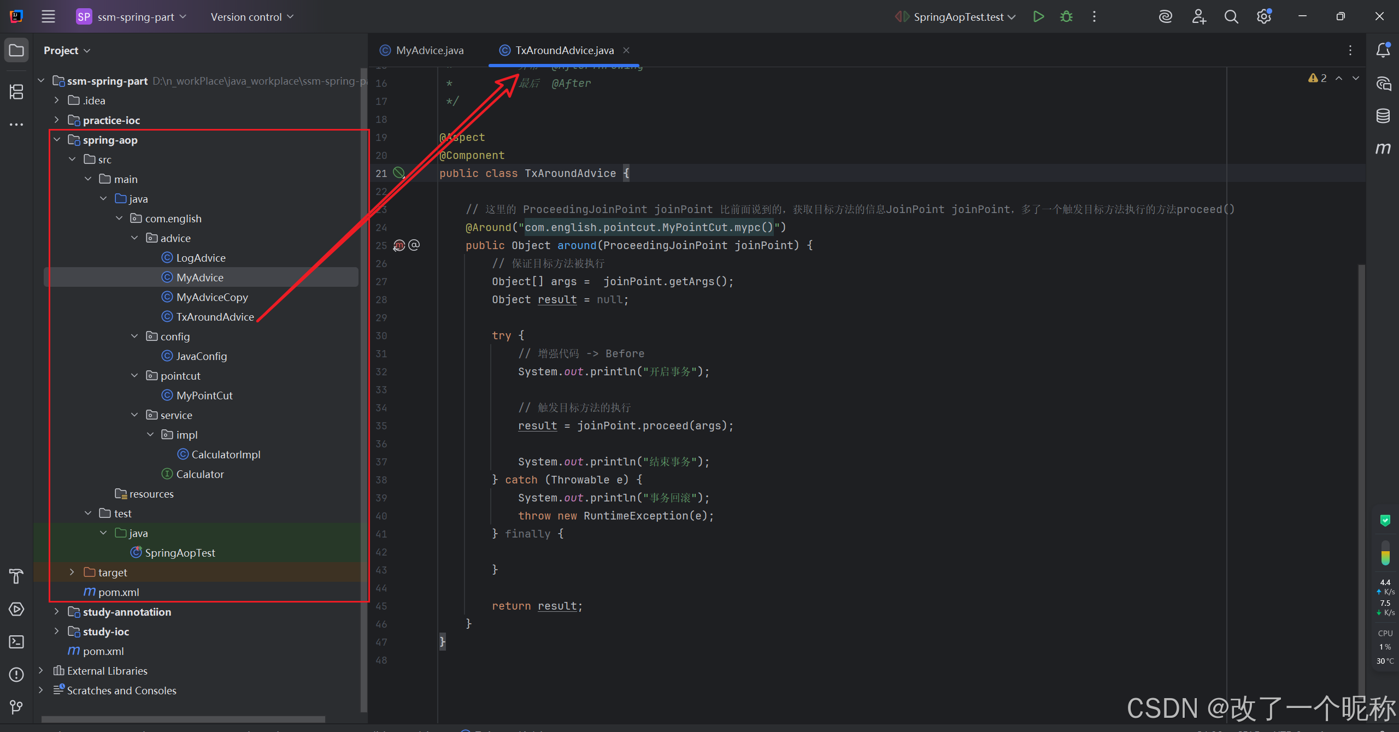Image resolution: width=1399 pixels, height=732 pixels.
Task: Open the JavaConfig class in the tree
Action: pos(201,356)
